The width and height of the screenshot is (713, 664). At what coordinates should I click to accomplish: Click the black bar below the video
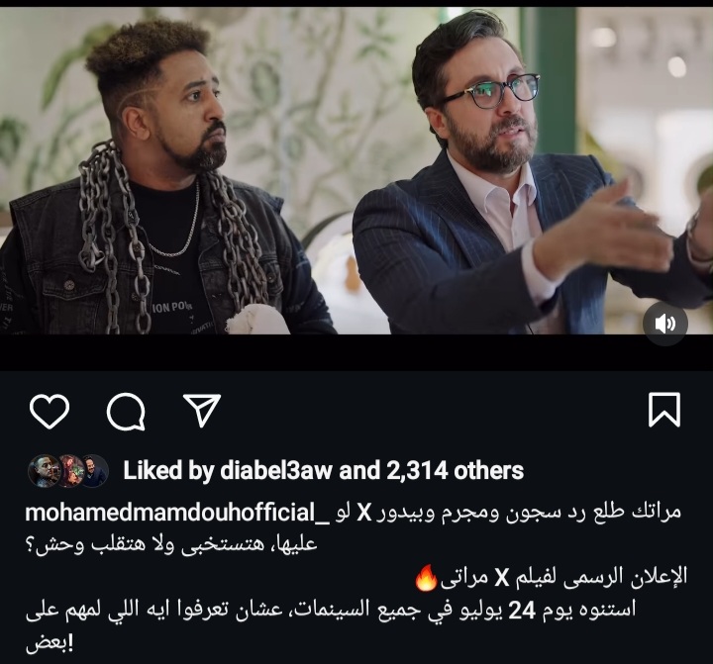[356, 352]
